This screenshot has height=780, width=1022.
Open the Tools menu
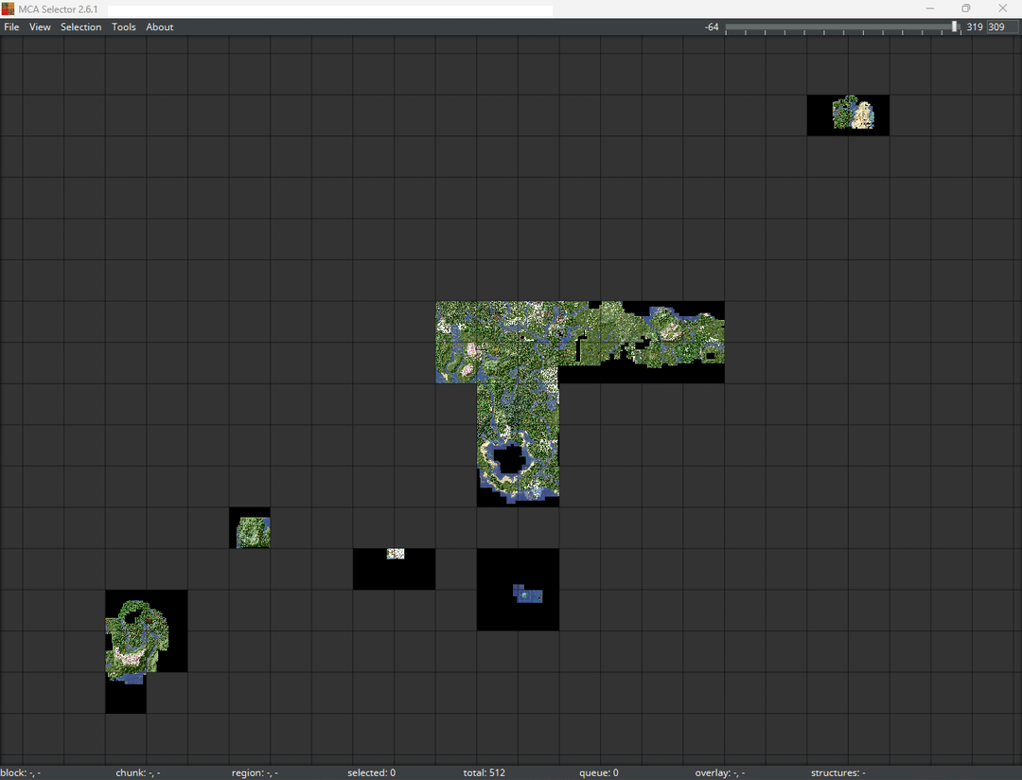124,27
